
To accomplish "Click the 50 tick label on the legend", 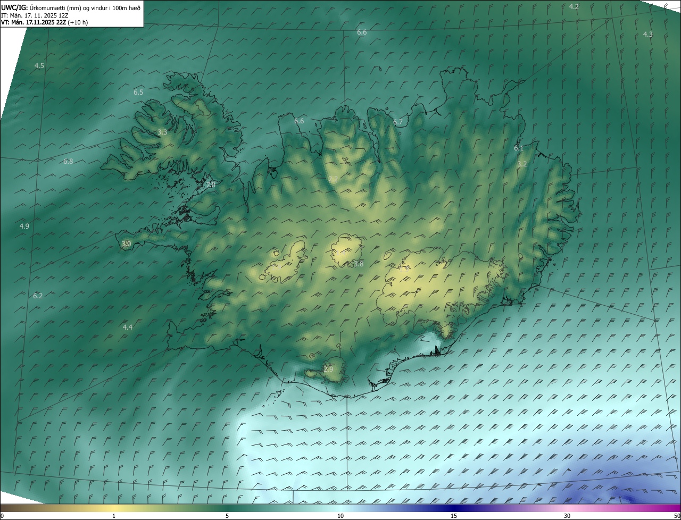I will (x=676, y=516).
